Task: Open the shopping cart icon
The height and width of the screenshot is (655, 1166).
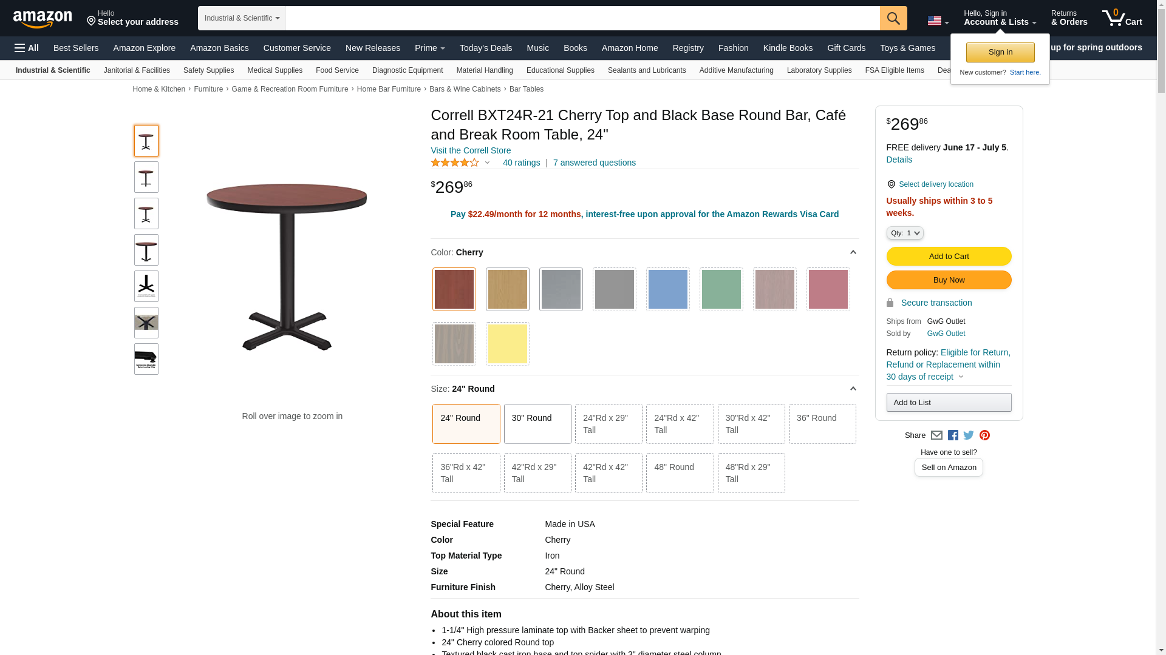Action: pyautogui.click(x=1122, y=18)
